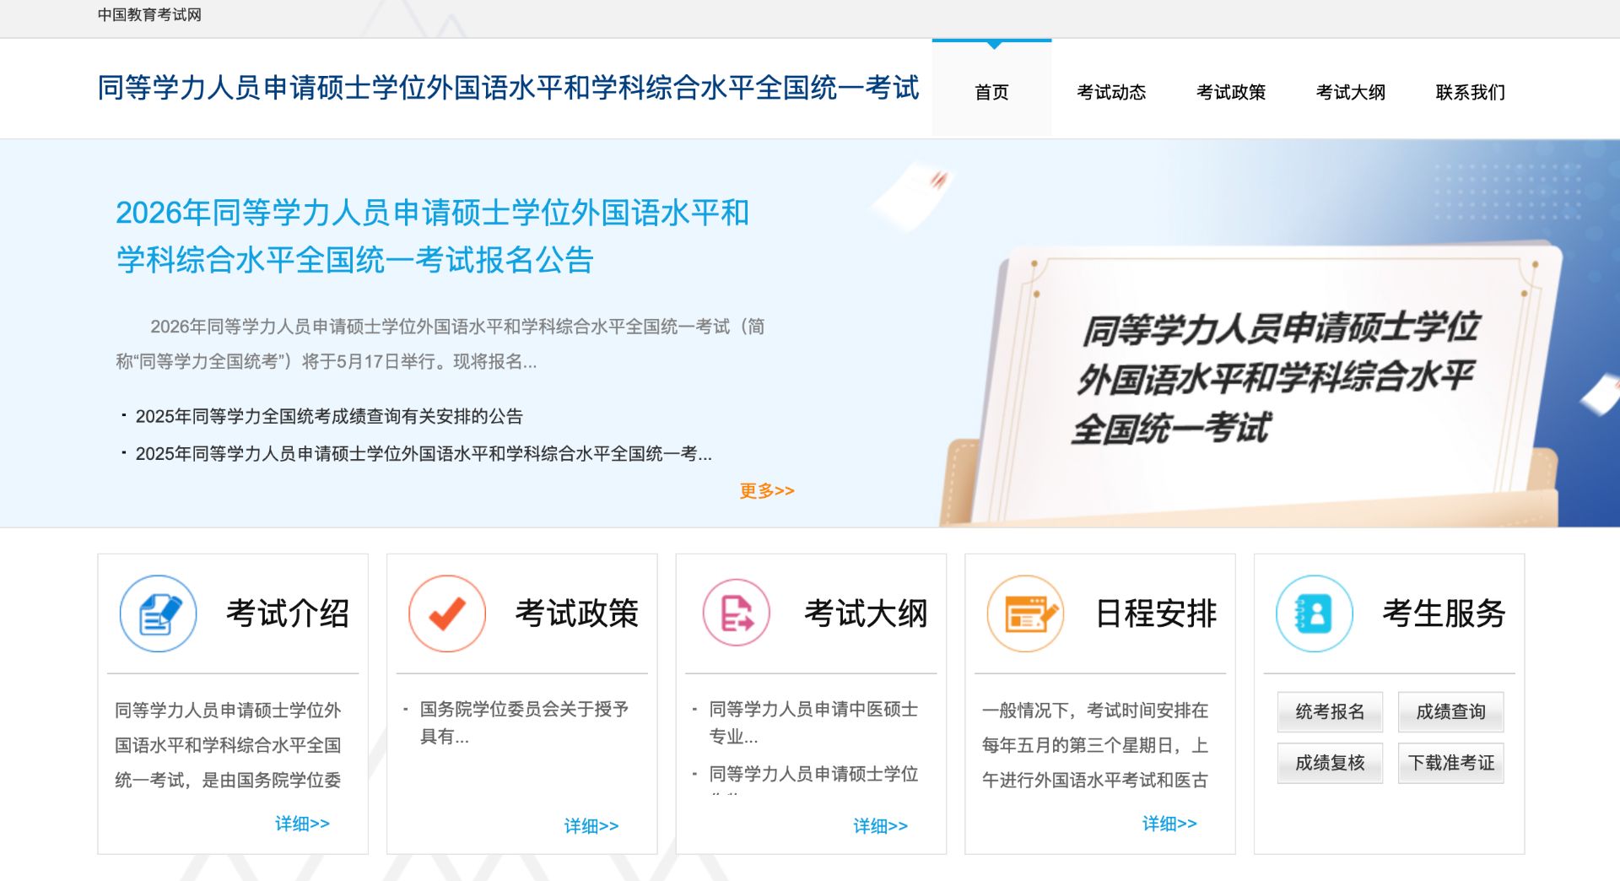Image resolution: width=1620 pixels, height=881 pixels.
Task: Click the 考试政策 red checkmark icon
Action: click(x=447, y=613)
